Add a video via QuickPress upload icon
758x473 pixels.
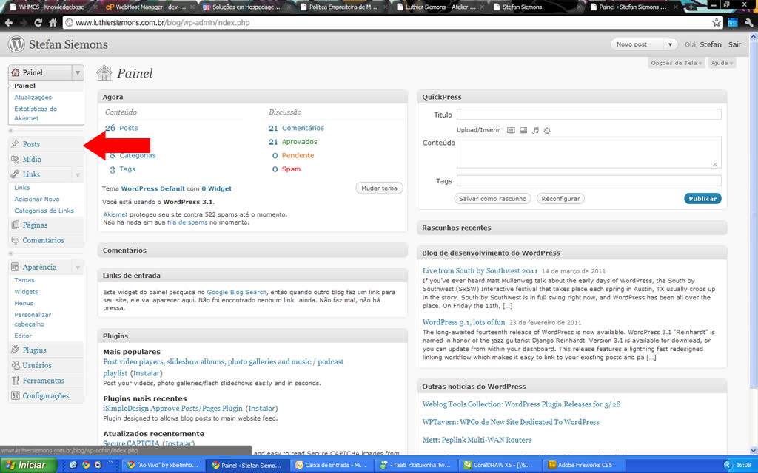coord(523,130)
